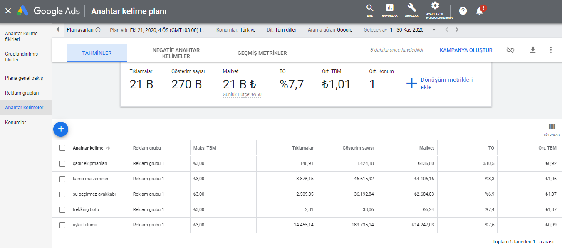Image resolution: width=562 pixels, height=248 pixels.
Task: Click Reklam grubu 1 in trekking botu row
Action: [149, 210]
